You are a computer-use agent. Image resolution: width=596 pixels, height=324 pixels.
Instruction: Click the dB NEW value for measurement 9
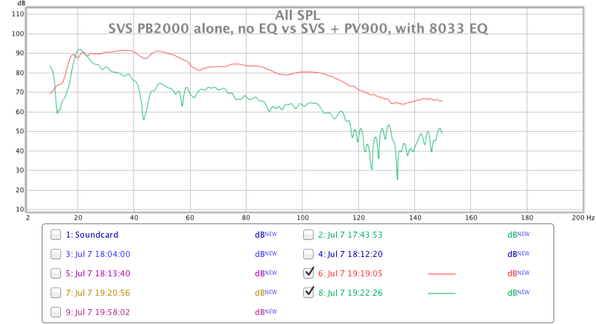266,312
